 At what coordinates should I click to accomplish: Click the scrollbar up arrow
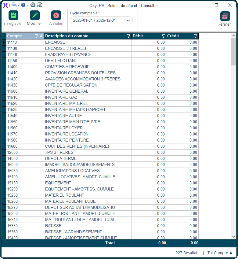point(233,35)
